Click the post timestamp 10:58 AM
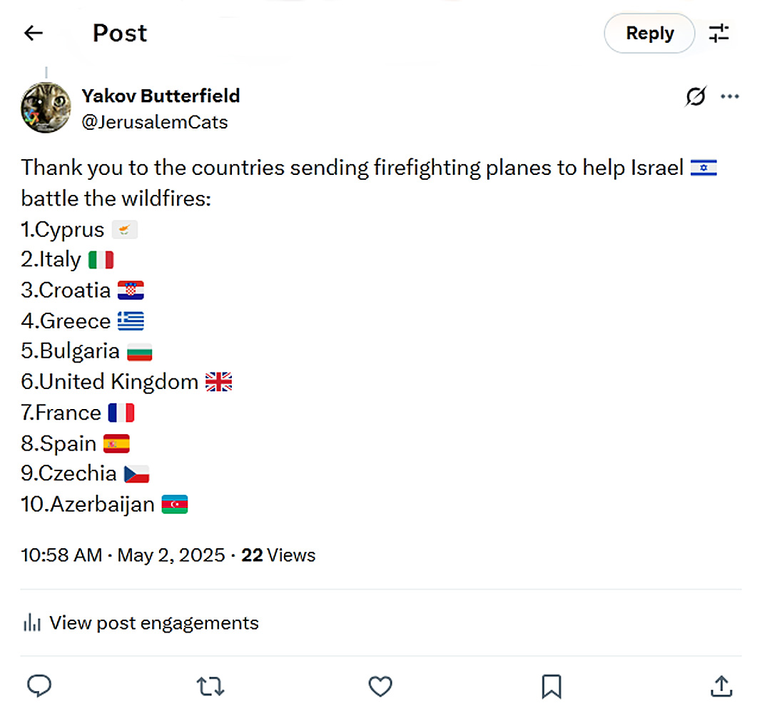The height and width of the screenshot is (716, 762). click(61, 555)
